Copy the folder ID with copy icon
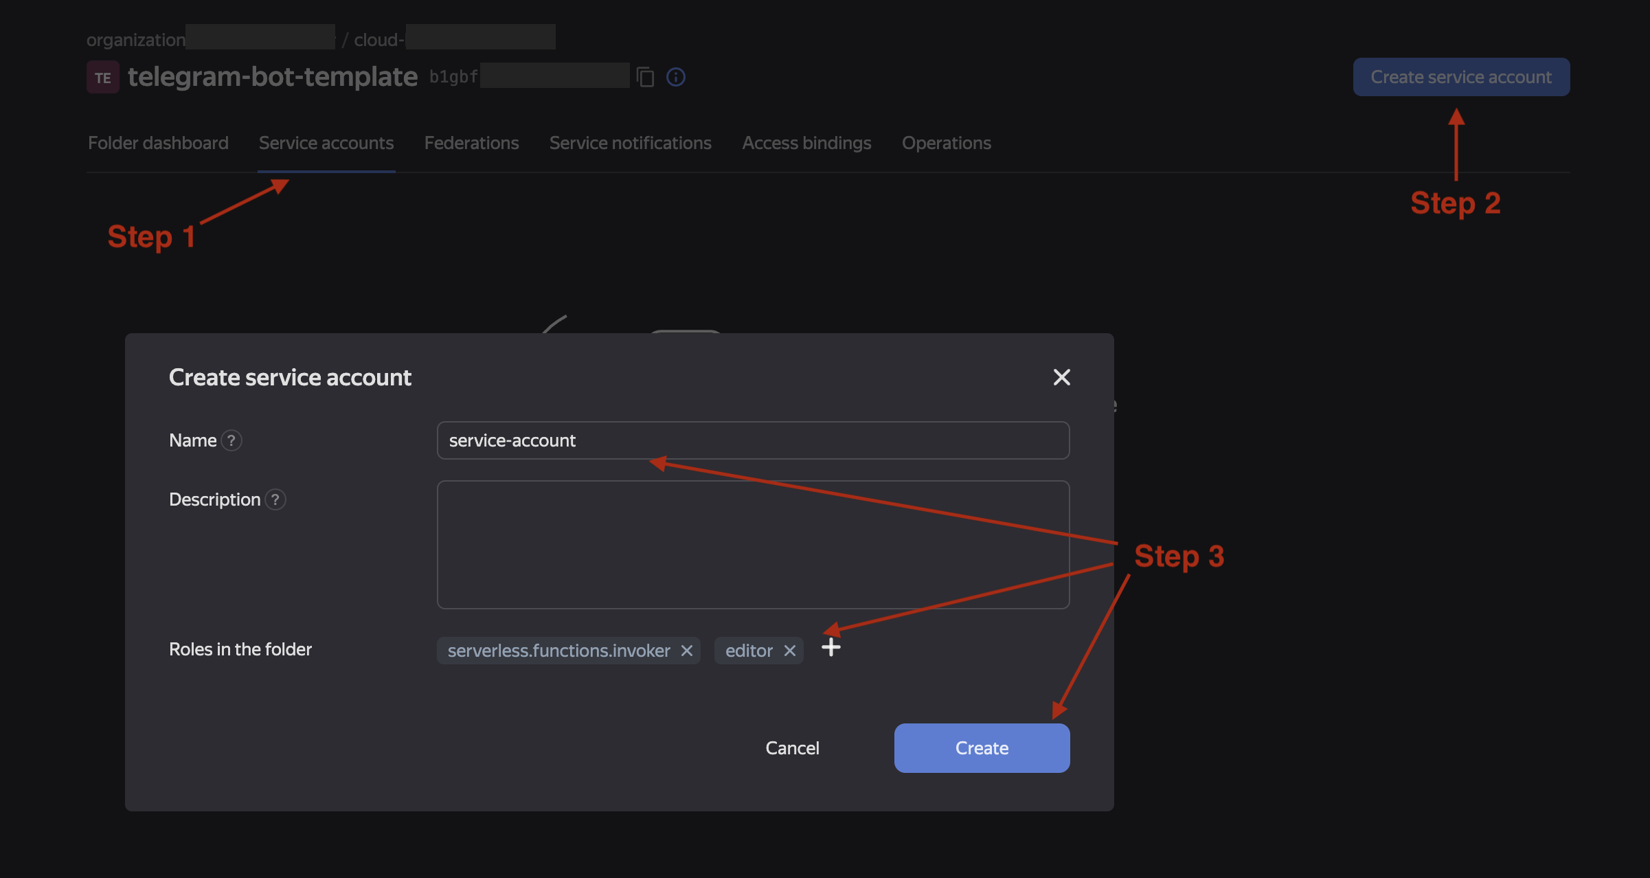This screenshot has width=1650, height=878. (x=645, y=77)
